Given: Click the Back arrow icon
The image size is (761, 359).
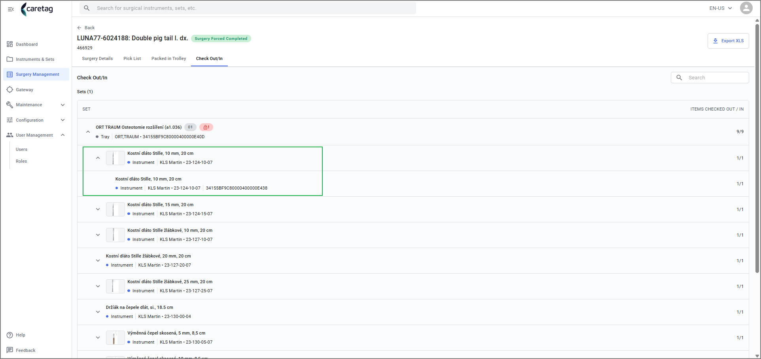Looking at the screenshot, I should (79, 28).
